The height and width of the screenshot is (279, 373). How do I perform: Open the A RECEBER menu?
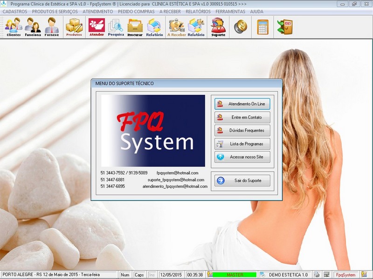coord(170,11)
